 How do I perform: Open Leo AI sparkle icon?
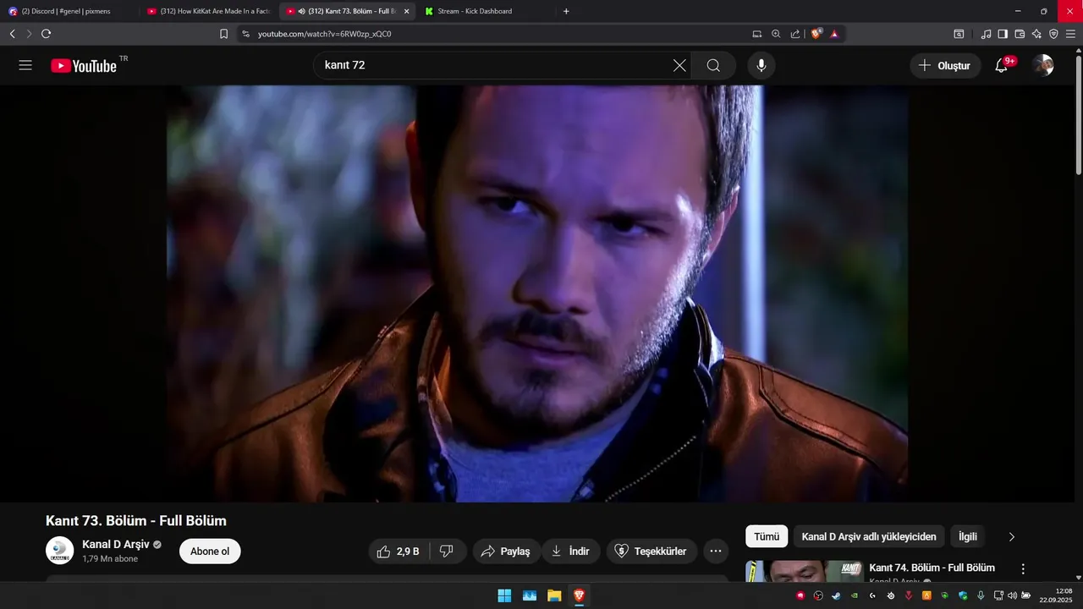pos(1036,34)
